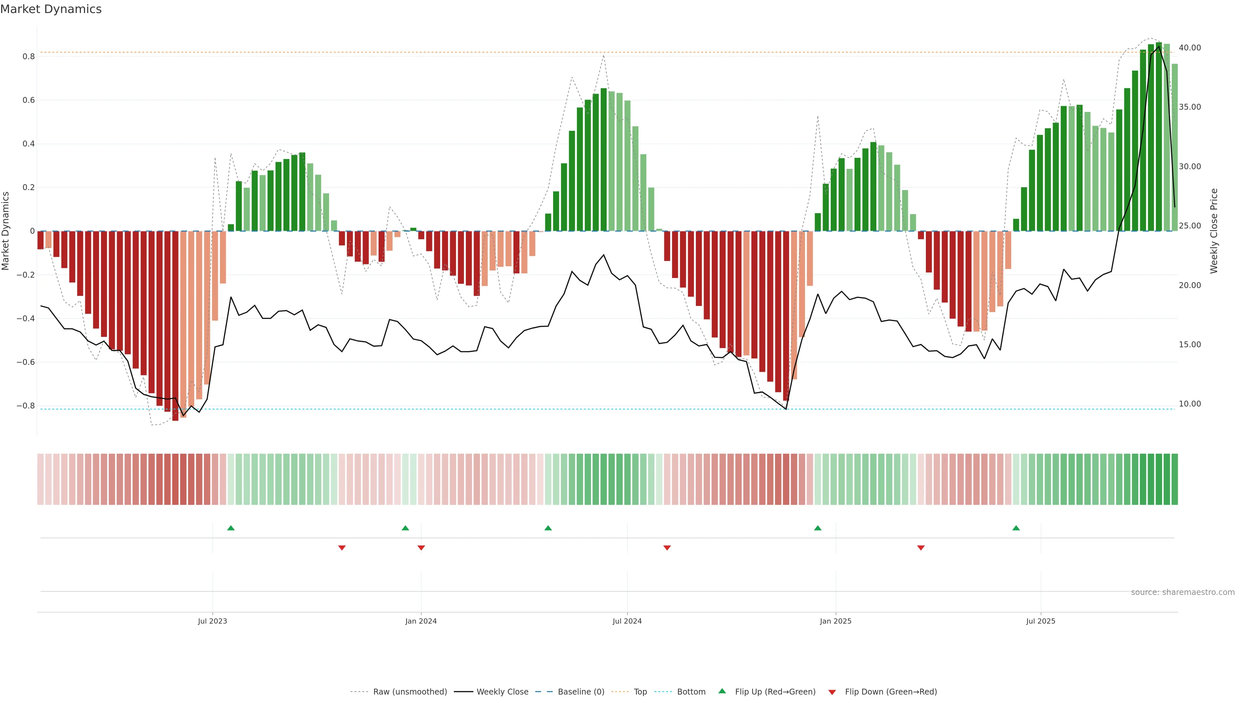1251x703 pixels.
Task: Toggle the Bottom threshold legend entry
Action: point(691,692)
